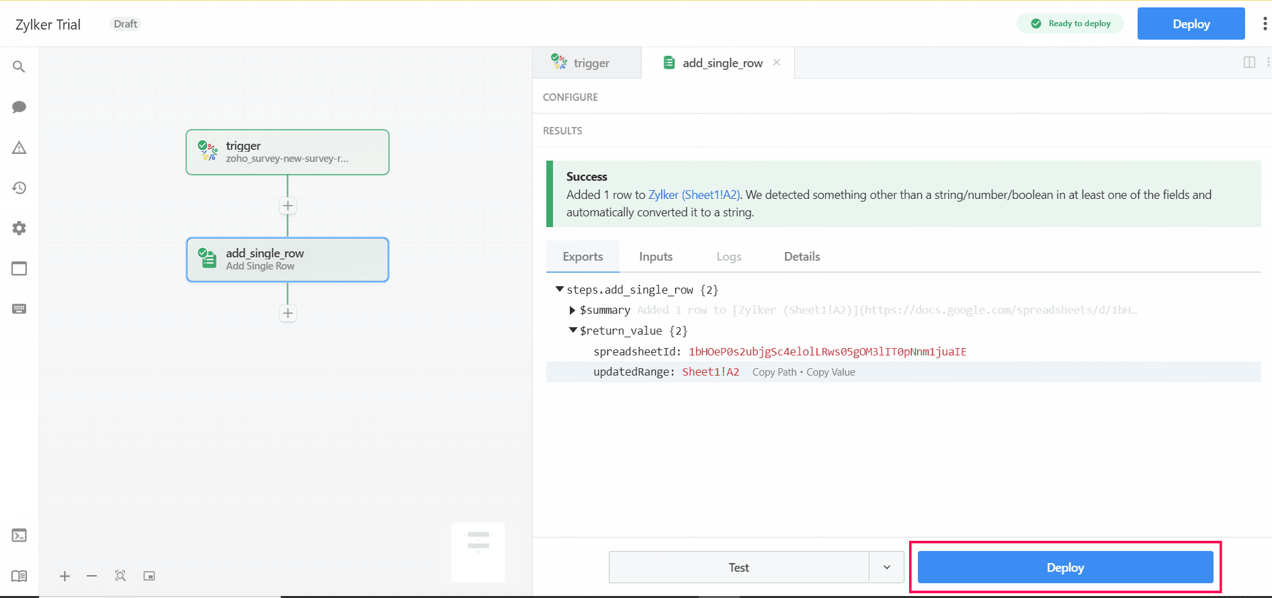This screenshot has width=1272, height=598.
Task: Switch to the Details tab
Action: pyautogui.click(x=802, y=257)
